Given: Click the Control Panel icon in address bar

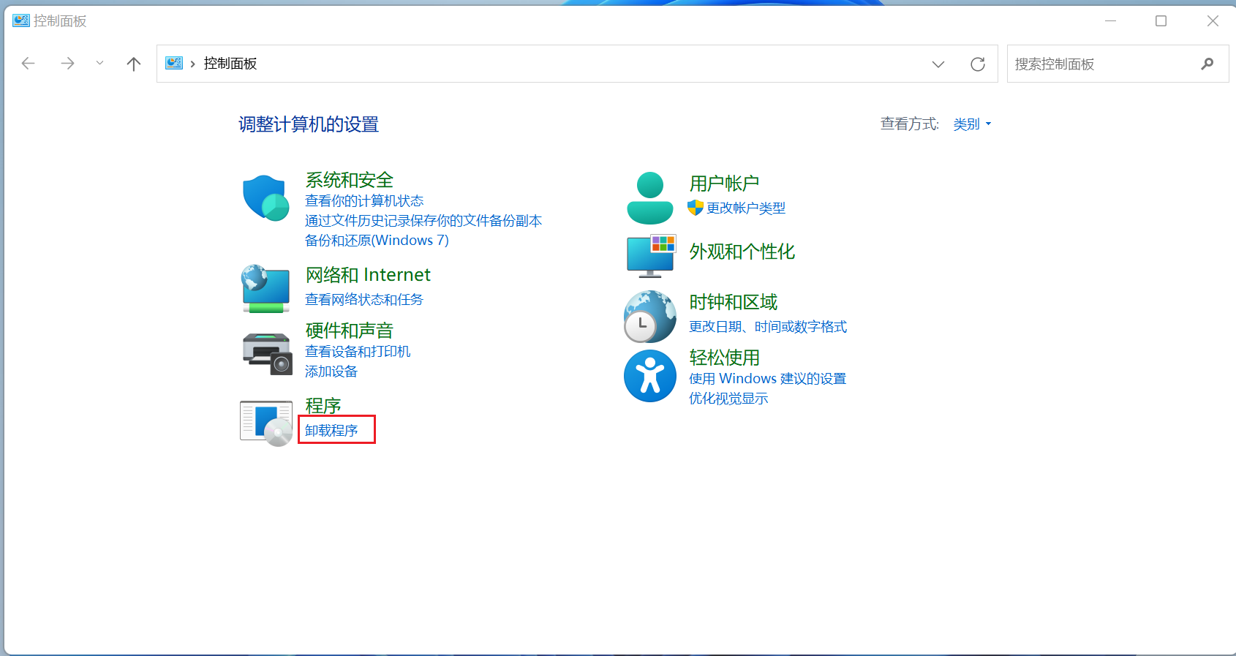Looking at the screenshot, I should pyautogui.click(x=173, y=63).
